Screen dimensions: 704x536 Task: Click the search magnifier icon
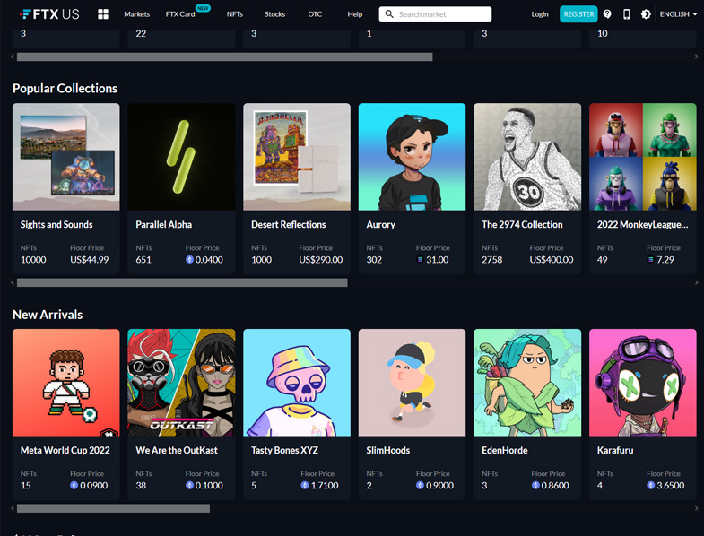point(389,14)
